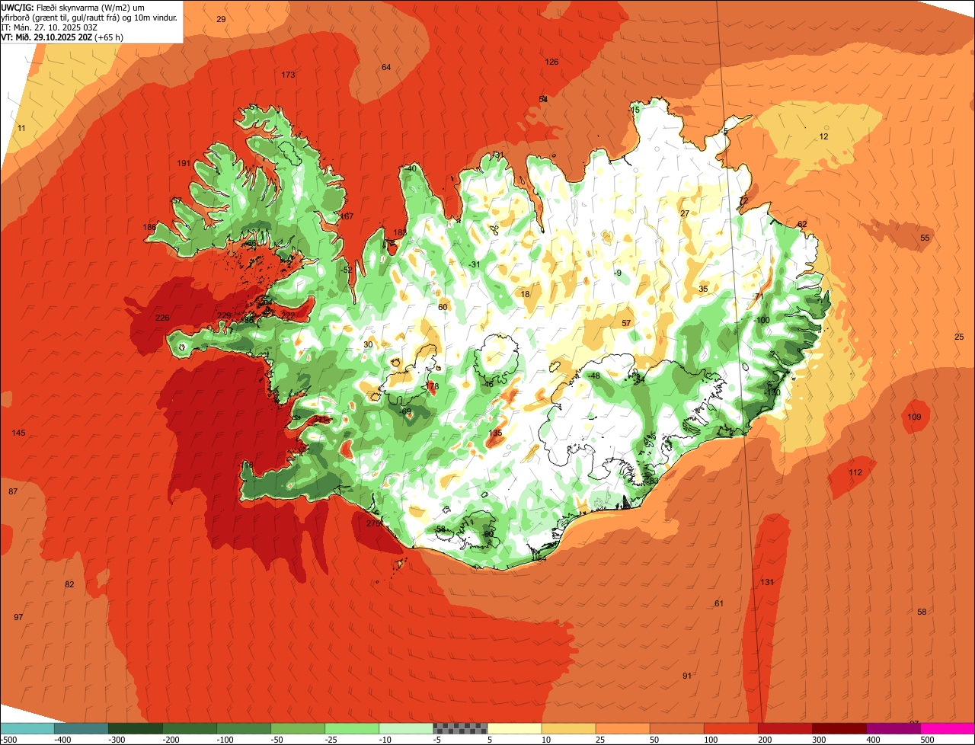Click the map value 64
Viewport: 975px width, 745px height.
click(386, 67)
